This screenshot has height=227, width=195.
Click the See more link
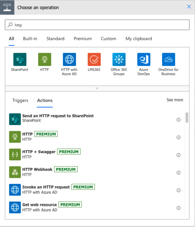[x=175, y=100]
